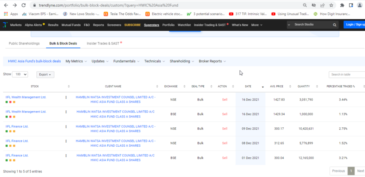Switch to Public Shareholdings tab

tap(24, 43)
